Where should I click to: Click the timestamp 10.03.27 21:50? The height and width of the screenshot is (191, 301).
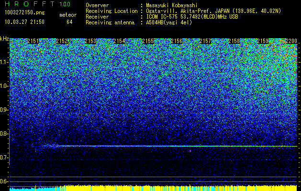(24, 22)
